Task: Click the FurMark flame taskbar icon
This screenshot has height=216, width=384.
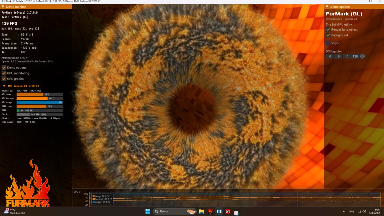Action: click(210, 211)
